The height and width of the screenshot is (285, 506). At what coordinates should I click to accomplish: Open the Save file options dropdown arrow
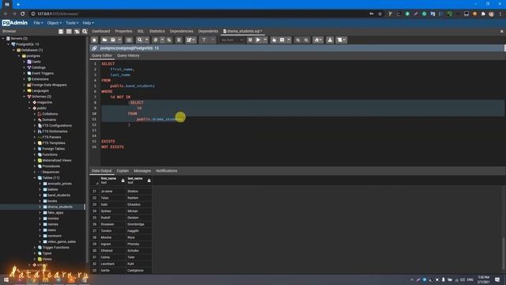(119, 40)
